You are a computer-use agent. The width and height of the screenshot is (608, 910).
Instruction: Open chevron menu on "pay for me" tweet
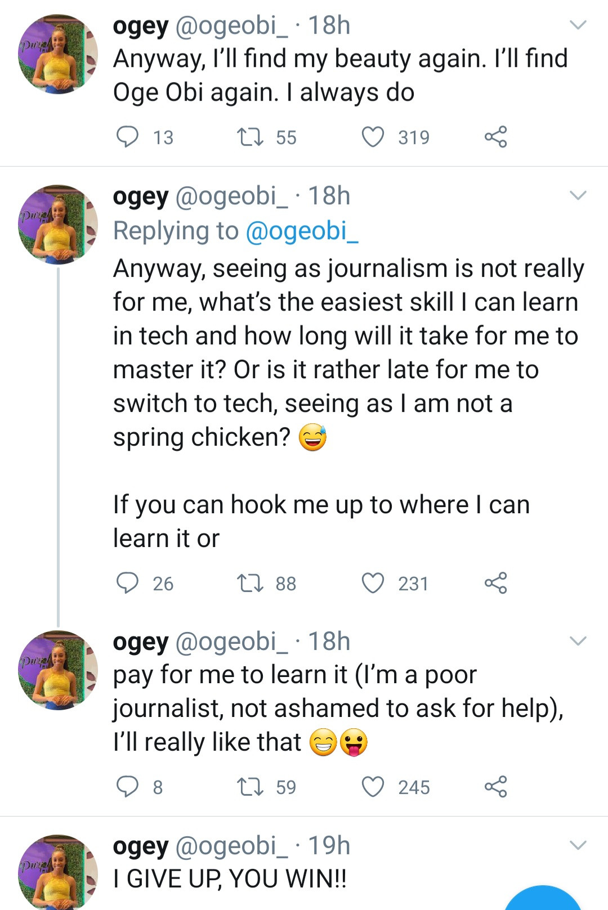pyautogui.click(x=578, y=642)
